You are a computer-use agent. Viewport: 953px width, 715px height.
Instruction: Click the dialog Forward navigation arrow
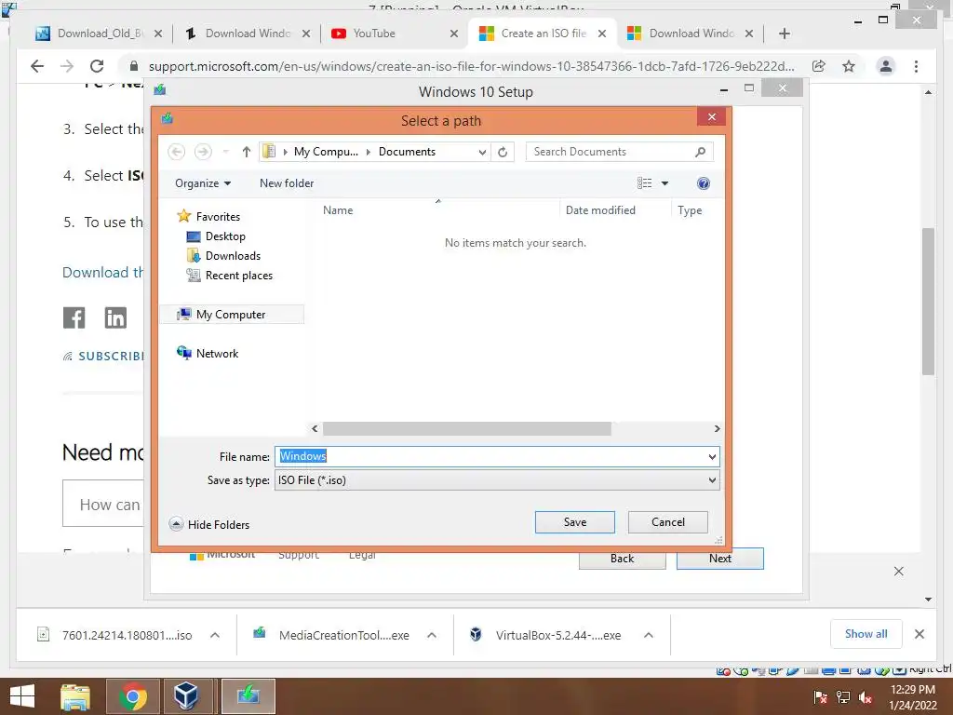click(x=203, y=152)
